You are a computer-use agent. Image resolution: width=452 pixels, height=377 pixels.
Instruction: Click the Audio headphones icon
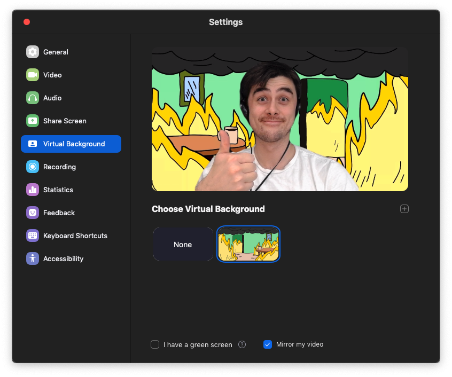33,98
